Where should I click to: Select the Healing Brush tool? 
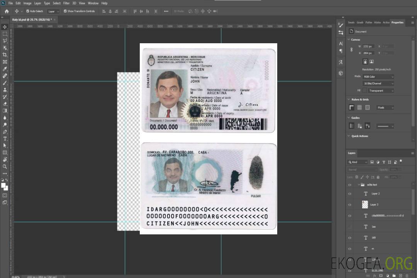[x=5, y=76]
